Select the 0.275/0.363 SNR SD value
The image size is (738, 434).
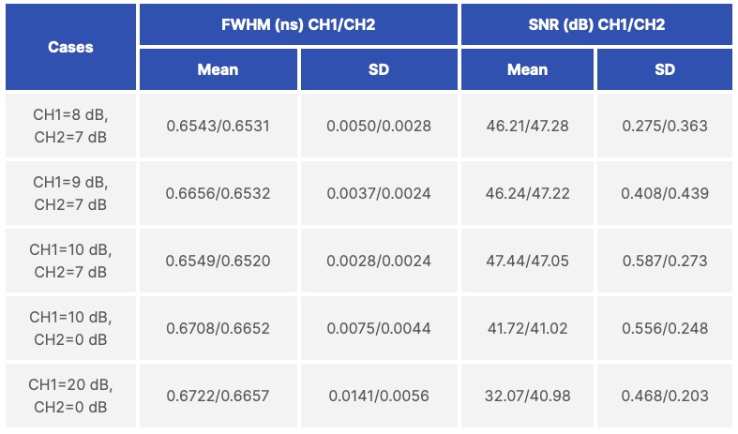tap(664, 126)
